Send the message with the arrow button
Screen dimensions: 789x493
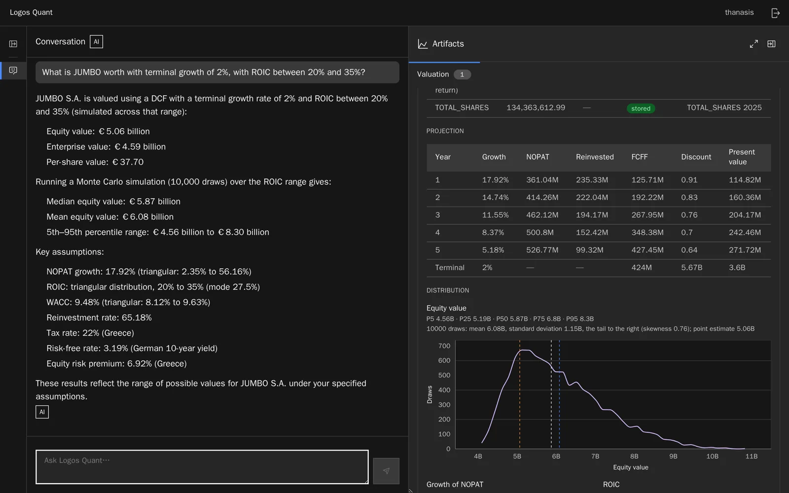[x=386, y=471]
